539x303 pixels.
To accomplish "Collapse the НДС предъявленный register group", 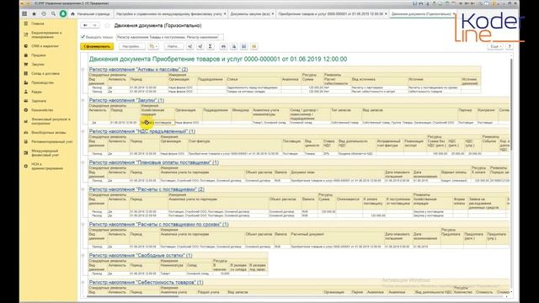I will [83, 131].
